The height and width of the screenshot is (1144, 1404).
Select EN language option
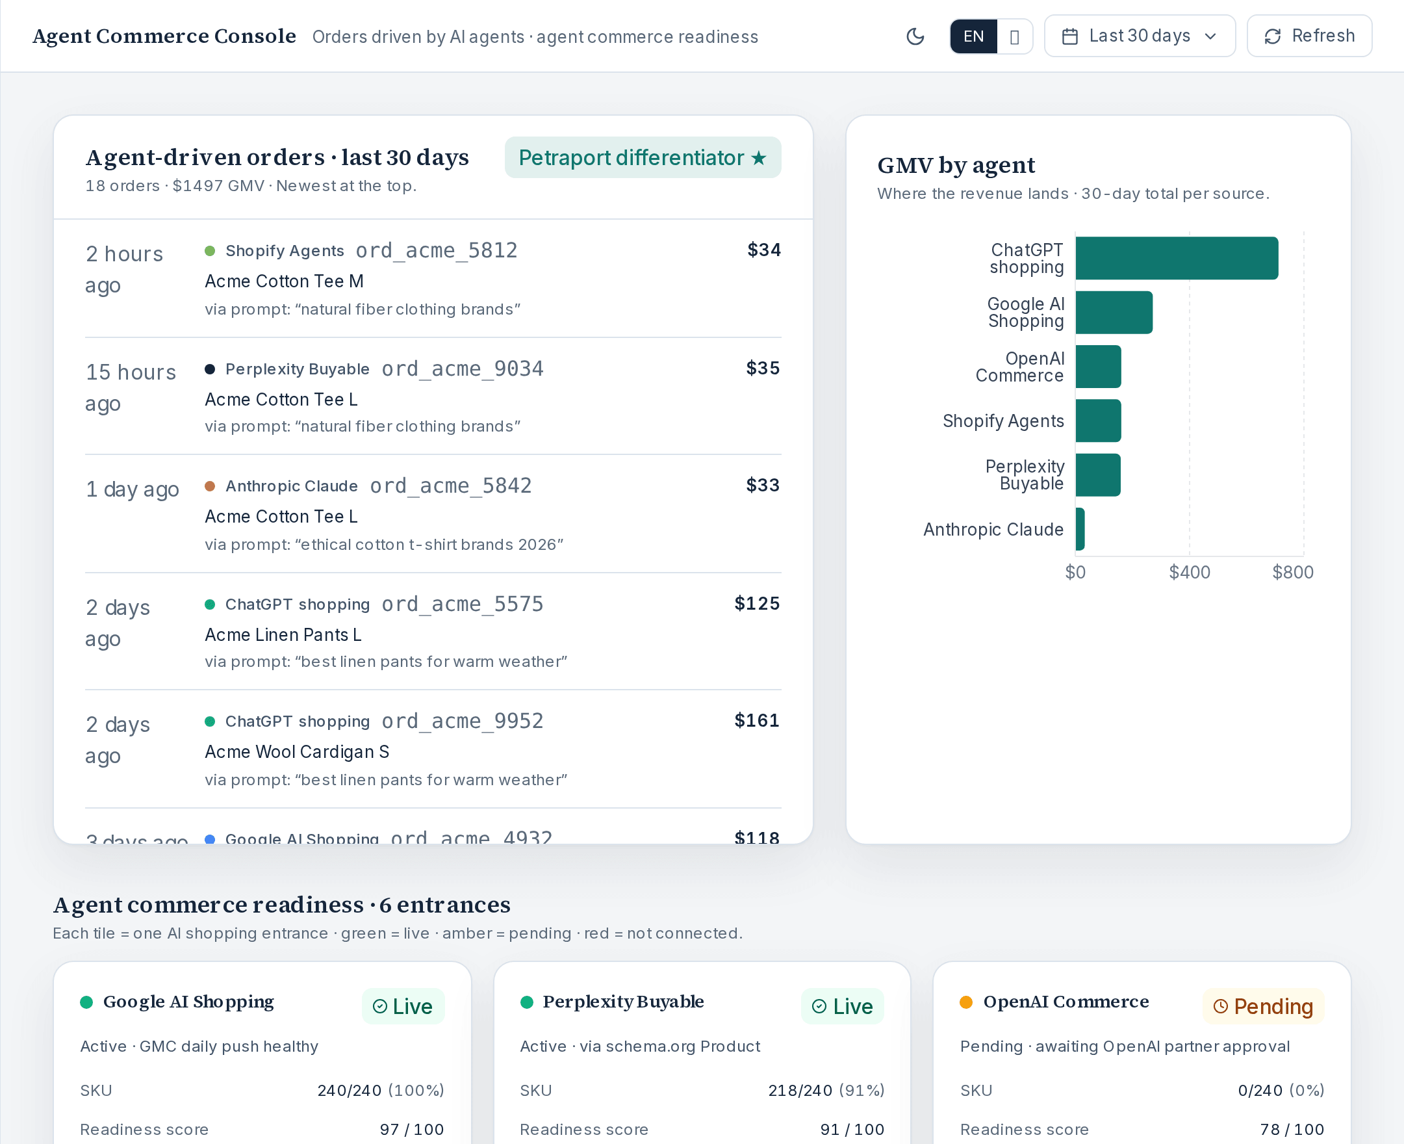pyautogui.click(x=973, y=36)
